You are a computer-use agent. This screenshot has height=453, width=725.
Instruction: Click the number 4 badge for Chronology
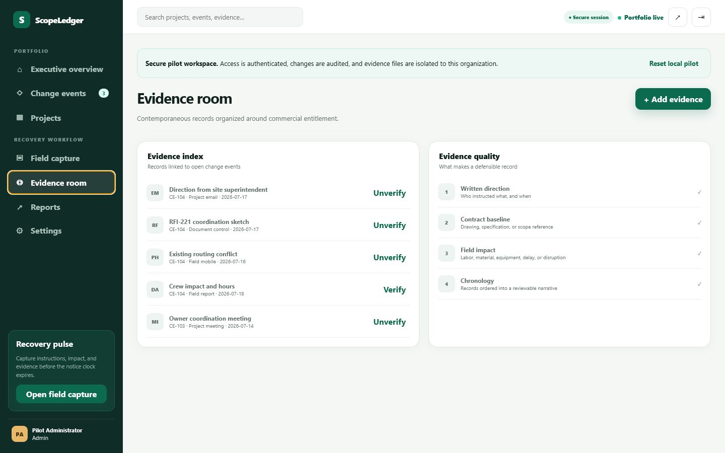(x=447, y=284)
